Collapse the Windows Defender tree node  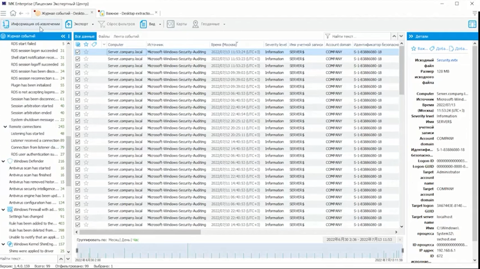pos(3,161)
